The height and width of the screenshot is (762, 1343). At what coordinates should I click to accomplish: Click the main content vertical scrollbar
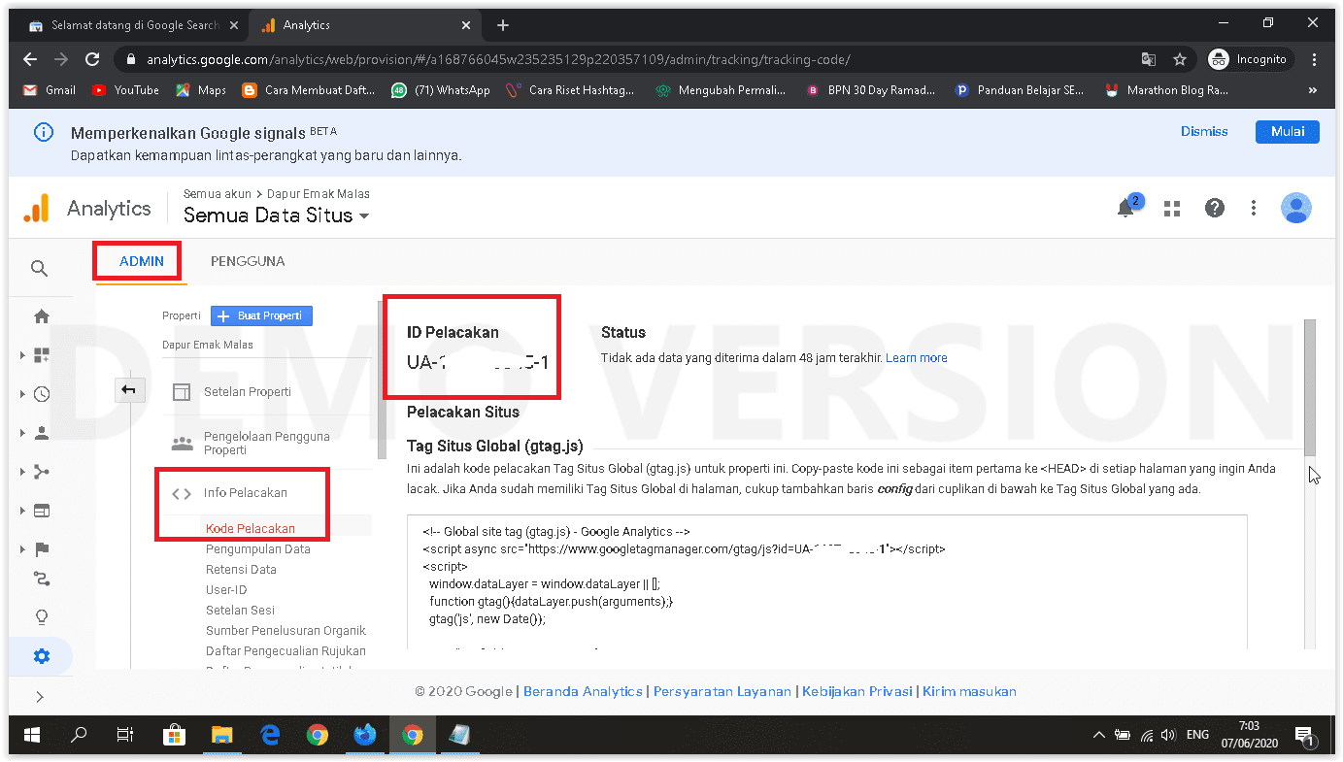coord(1309,388)
